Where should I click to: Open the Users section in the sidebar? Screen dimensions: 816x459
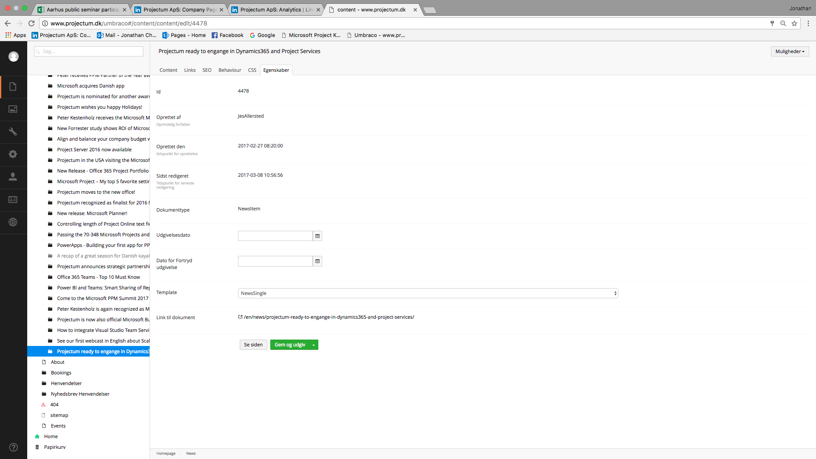(13, 177)
